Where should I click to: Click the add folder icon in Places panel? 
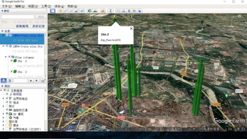[43, 80]
